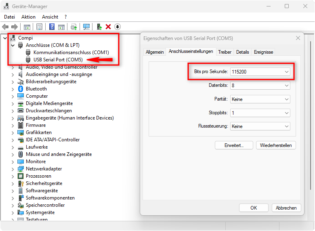Open the Flusssteuerung dropdown

pyautogui.click(x=260, y=126)
